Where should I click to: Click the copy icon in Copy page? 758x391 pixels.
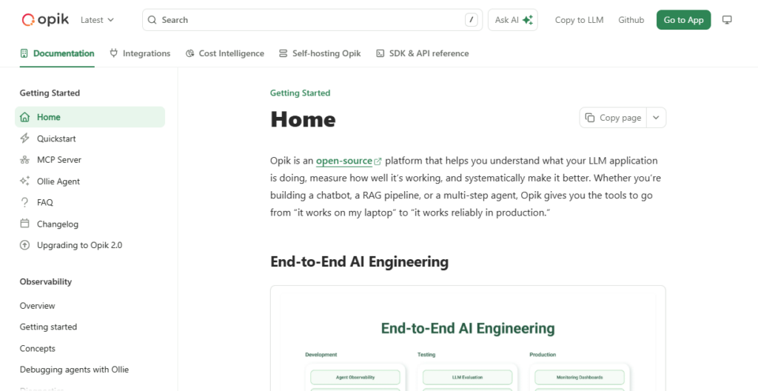point(590,118)
